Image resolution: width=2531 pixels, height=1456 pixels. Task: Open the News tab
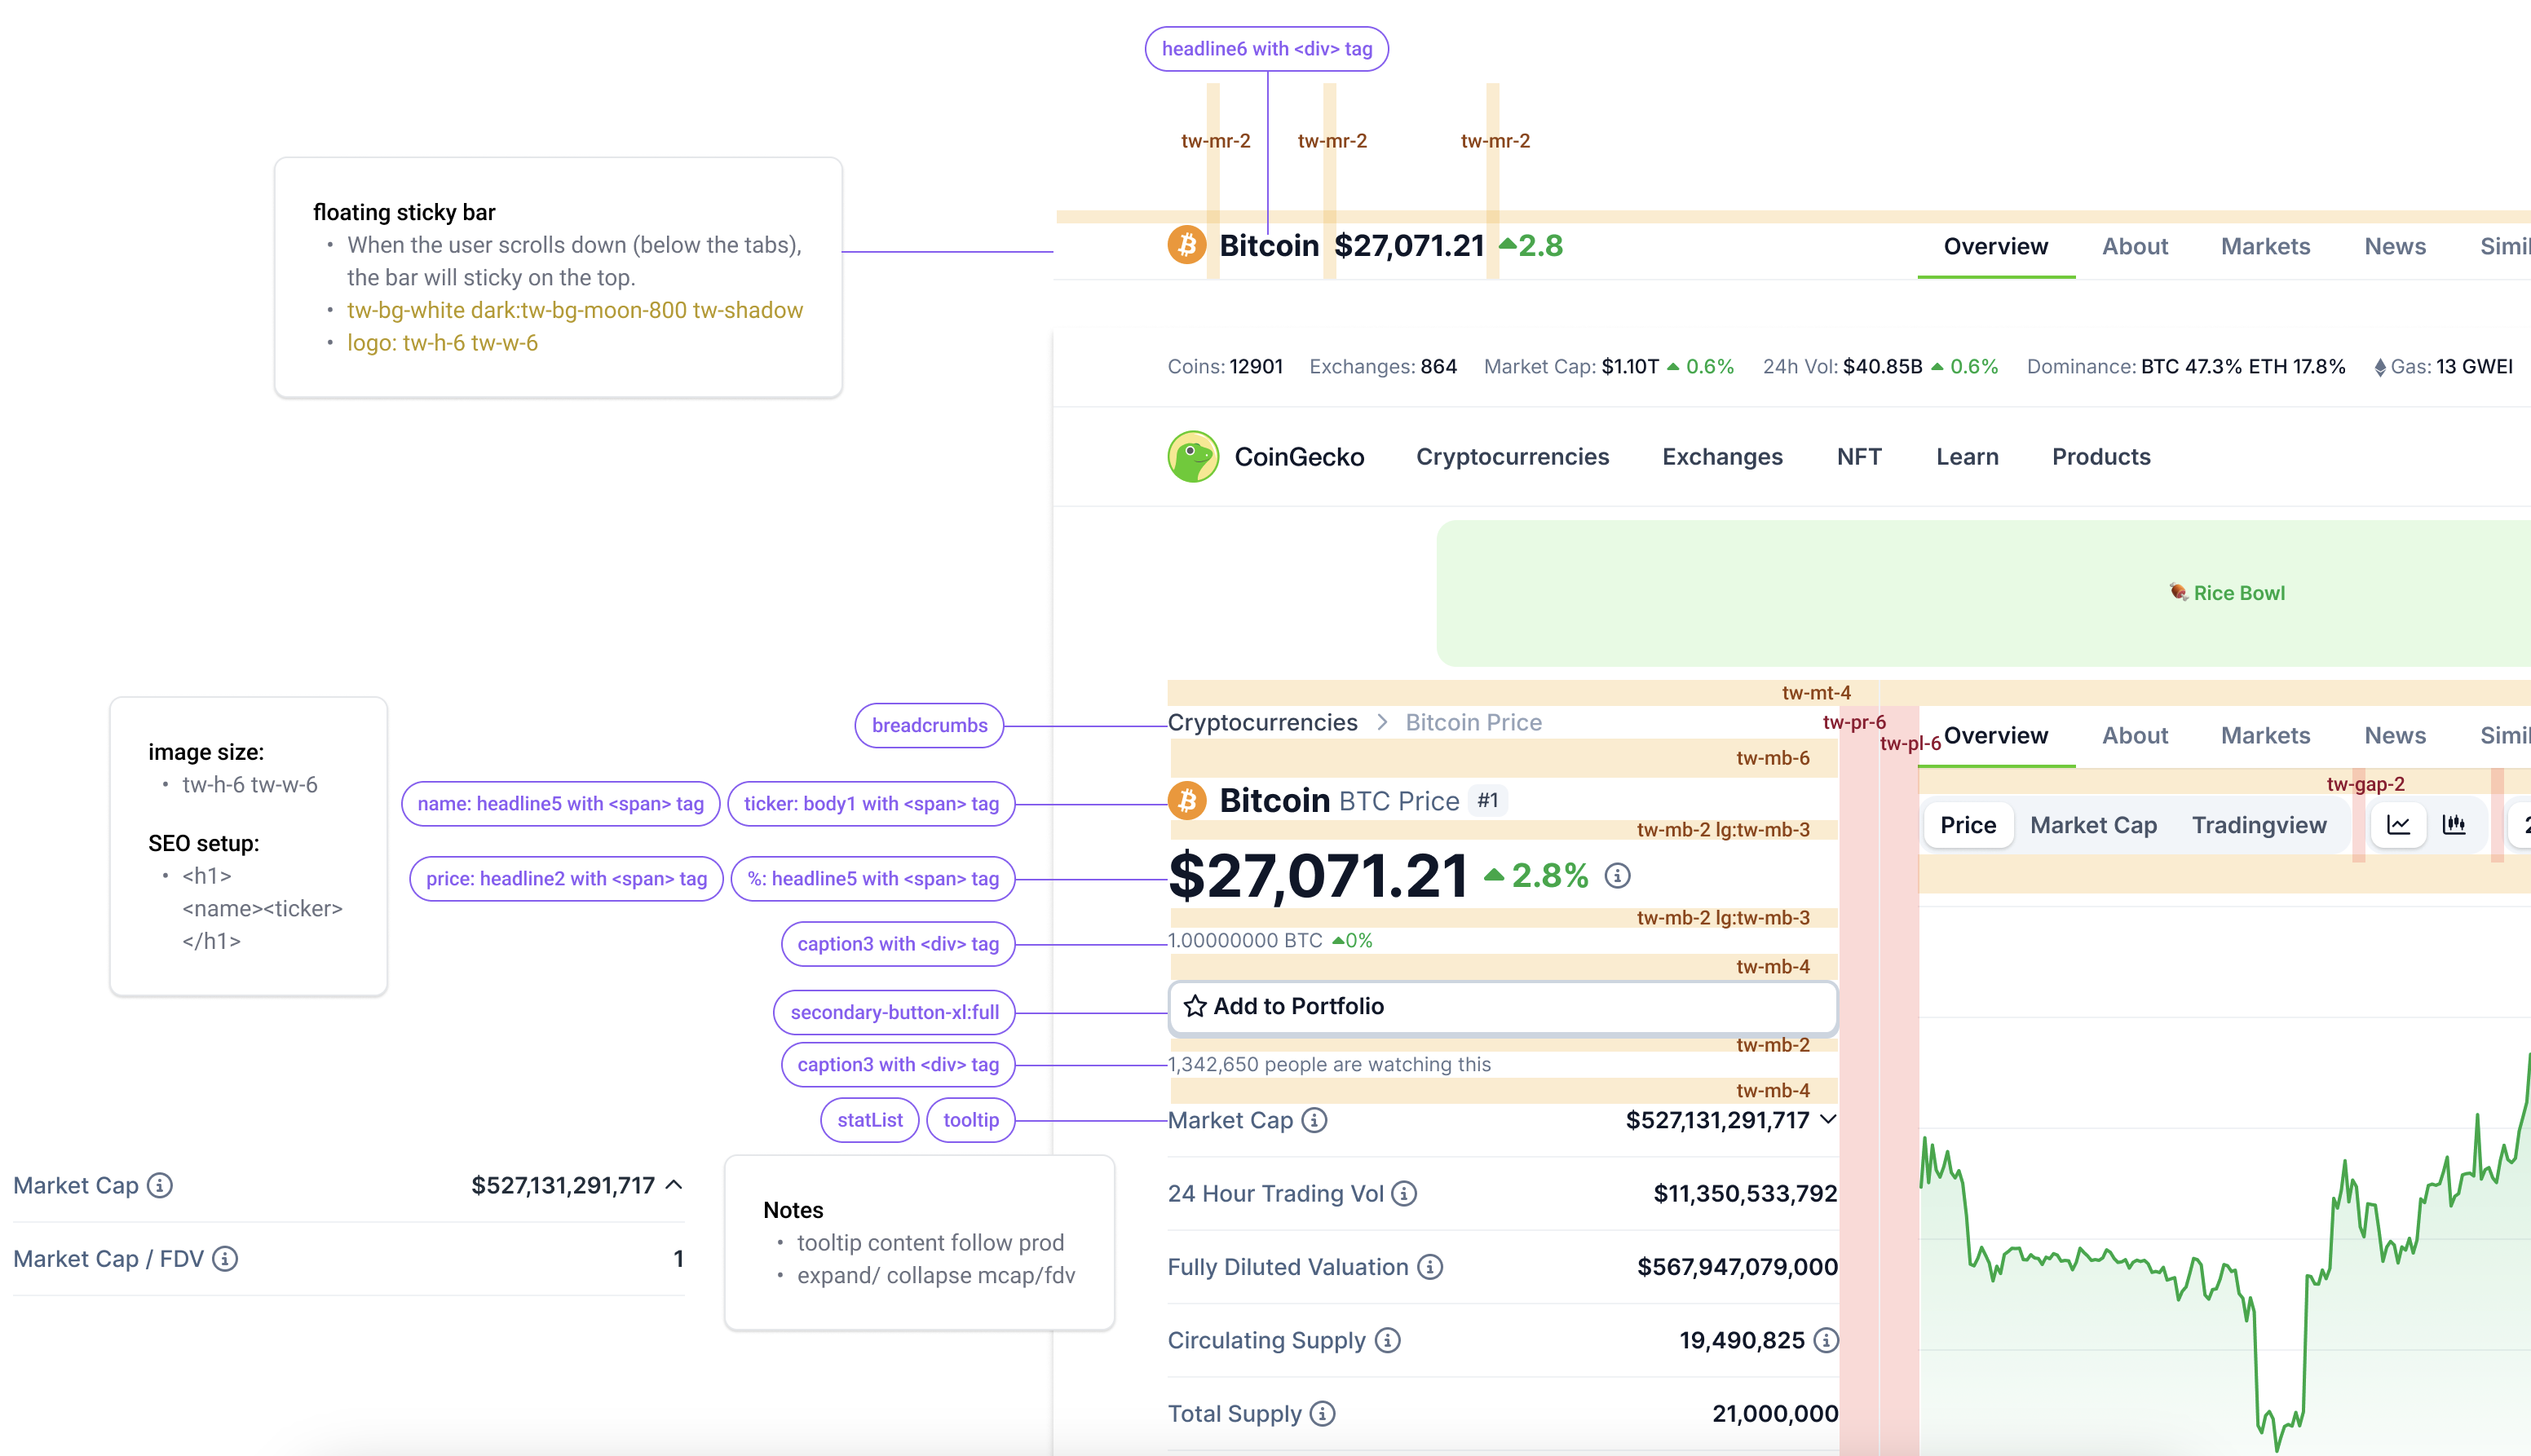click(2396, 736)
